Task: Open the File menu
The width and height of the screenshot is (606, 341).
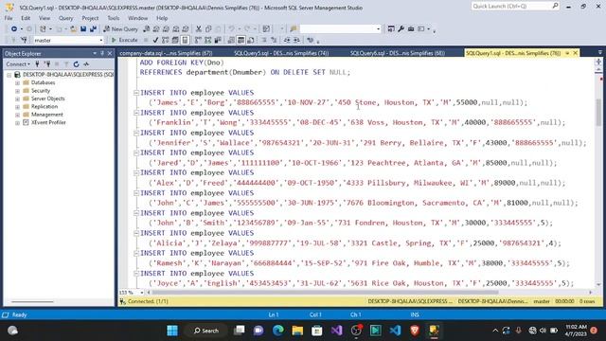Action: tap(9, 18)
